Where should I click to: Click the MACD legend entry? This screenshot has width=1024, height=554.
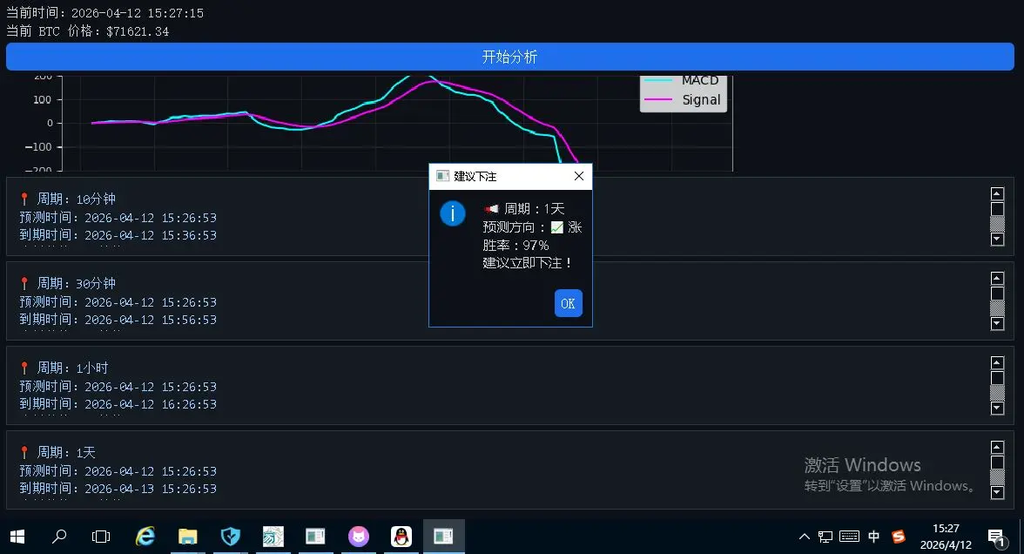[x=683, y=80]
